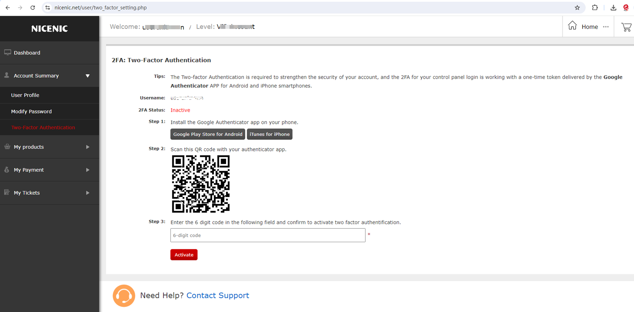Screen dimensions: 634x312
Task: Click the '2FA: Two-Factor Authentication' heading
Action: pyautogui.click(x=161, y=60)
